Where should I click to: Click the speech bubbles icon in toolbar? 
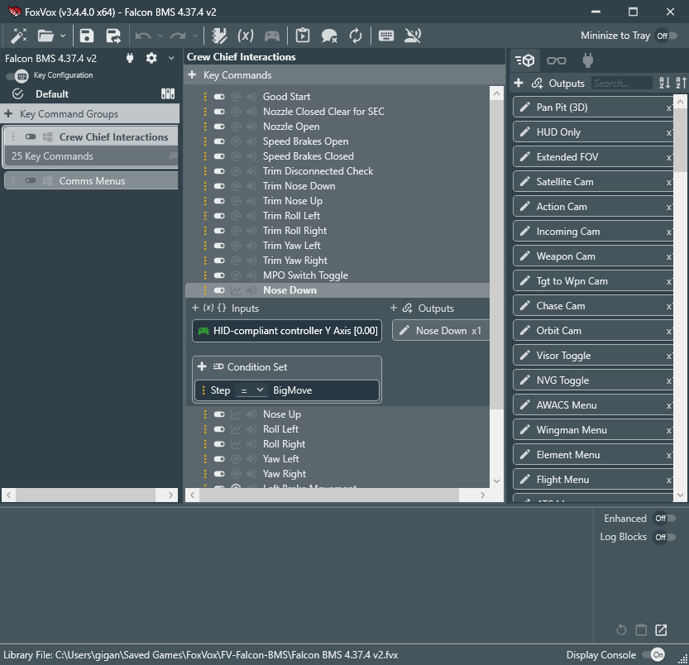click(x=329, y=36)
